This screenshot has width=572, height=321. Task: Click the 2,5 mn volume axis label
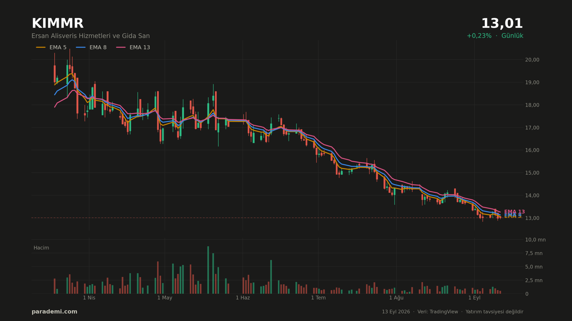click(534, 280)
